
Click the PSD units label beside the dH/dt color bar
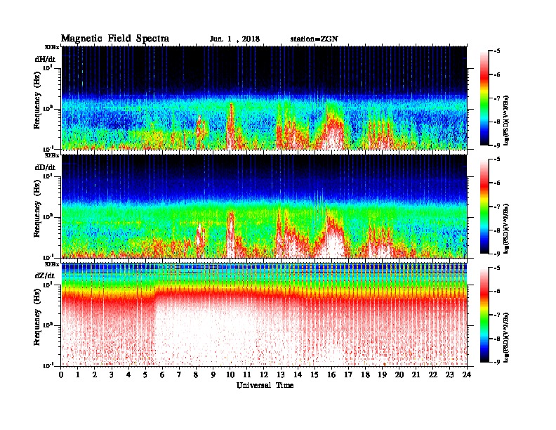(x=506, y=120)
